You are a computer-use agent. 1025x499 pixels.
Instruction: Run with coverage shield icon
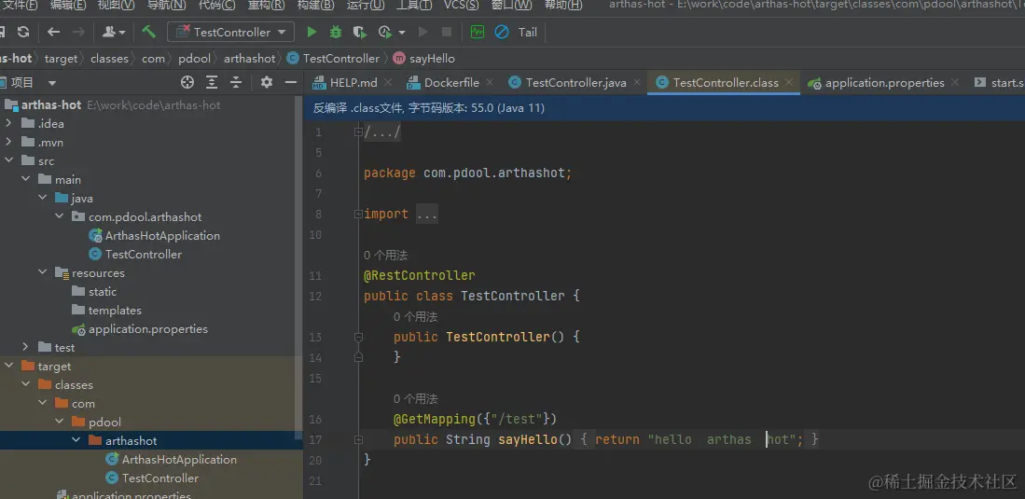coord(360,32)
